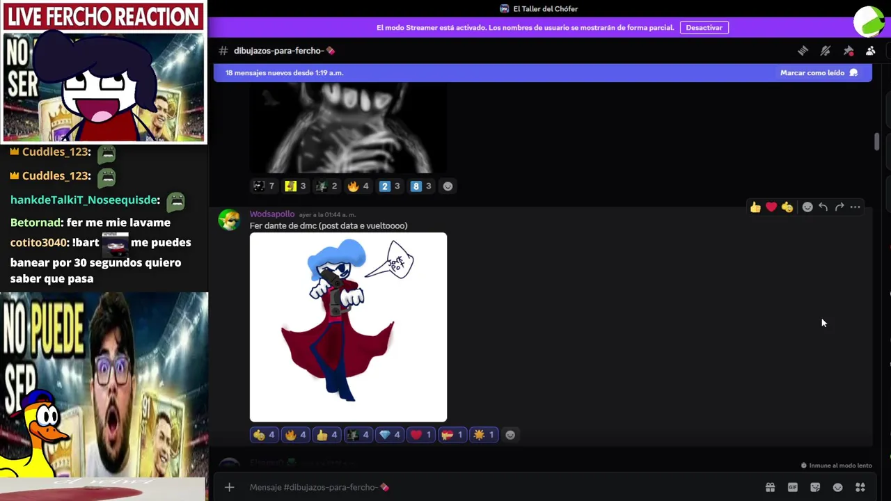Toggle sun reaction with count 1 under drawing
The width and height of the screenshot is (891, 501).
(x=483, y=435)
